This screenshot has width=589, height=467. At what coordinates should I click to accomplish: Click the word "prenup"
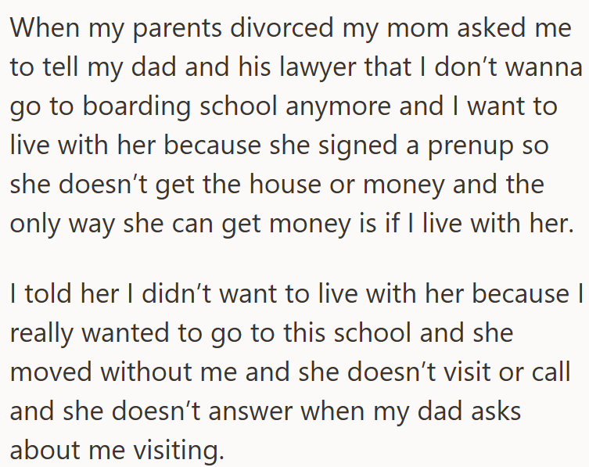(470, 145)
